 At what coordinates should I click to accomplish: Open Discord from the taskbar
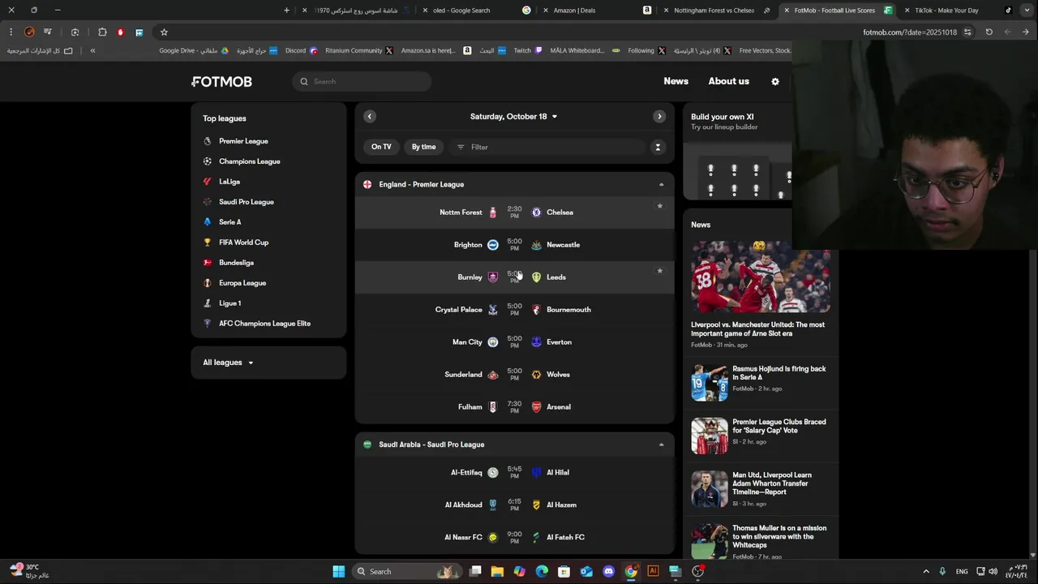tap(608, 572)
